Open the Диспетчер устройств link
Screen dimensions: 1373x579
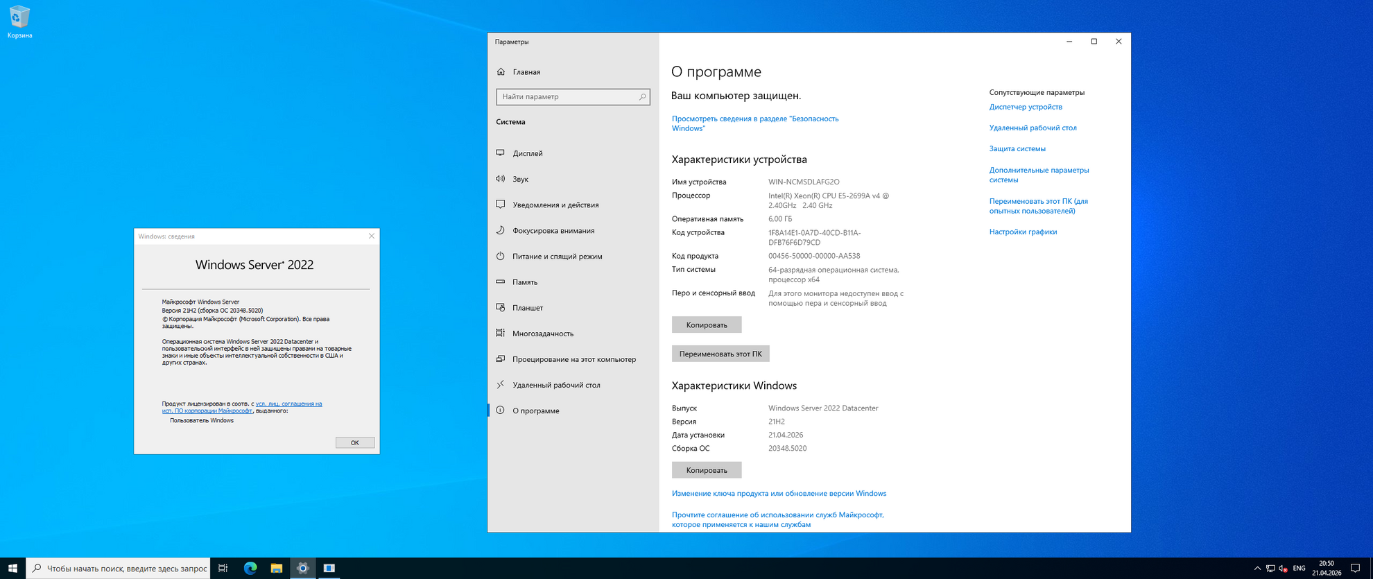click(x=1026, y=107)
